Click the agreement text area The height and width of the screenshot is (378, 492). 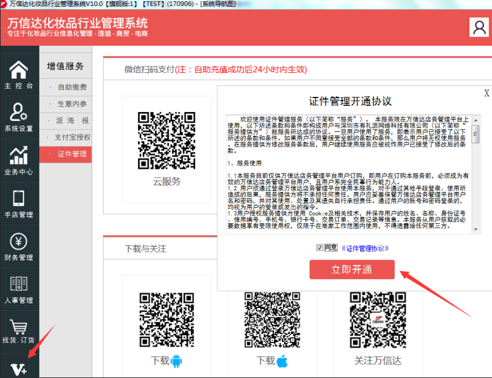pos(349,174)
